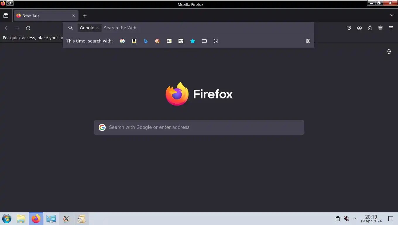Open a new tab with the plus button
398x225 pixels.
point(85,16)
